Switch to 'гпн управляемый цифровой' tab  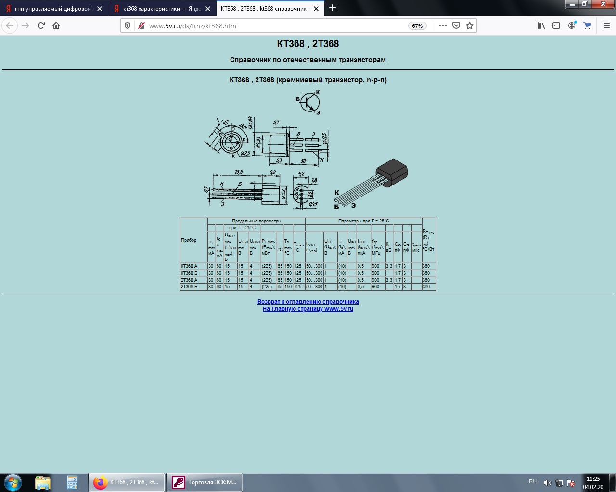[x=51, y=9]
